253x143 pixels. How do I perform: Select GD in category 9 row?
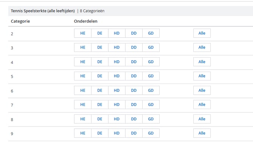151,133
